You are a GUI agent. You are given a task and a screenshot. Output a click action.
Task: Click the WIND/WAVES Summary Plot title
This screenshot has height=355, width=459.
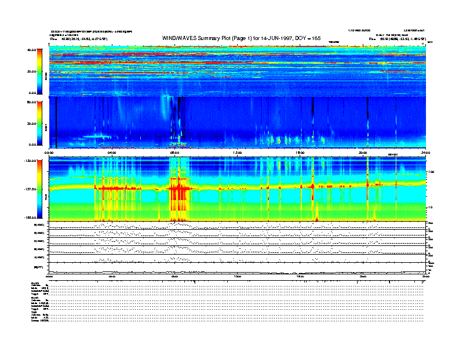tap(241, 38)
